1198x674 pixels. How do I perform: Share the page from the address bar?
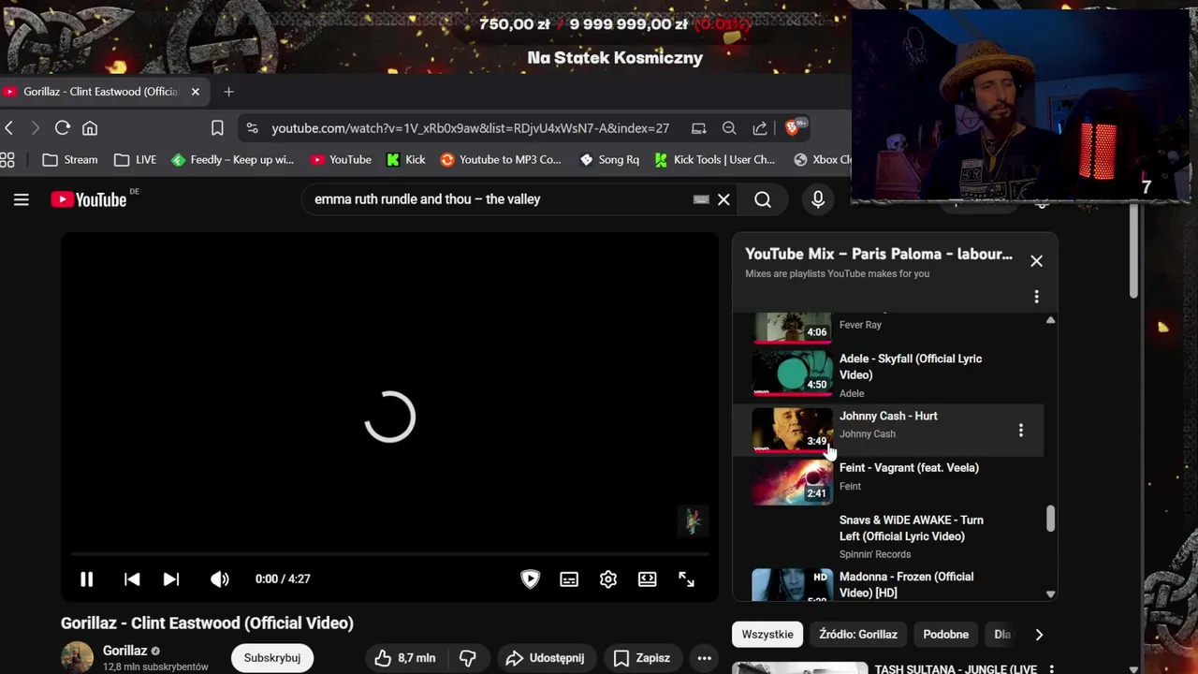pyautogui.click(x=759, y=128)
